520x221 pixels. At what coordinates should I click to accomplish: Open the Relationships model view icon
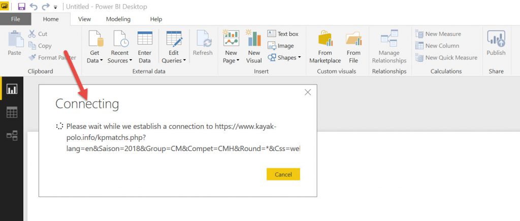pyautogui.click(x=12, y=135)
